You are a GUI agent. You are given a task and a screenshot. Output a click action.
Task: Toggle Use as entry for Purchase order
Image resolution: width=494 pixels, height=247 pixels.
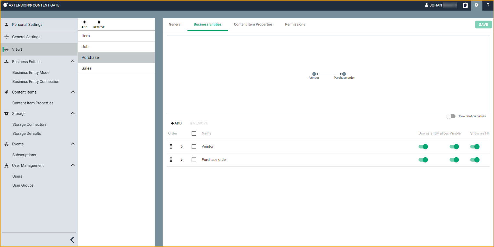click(423, 160)
